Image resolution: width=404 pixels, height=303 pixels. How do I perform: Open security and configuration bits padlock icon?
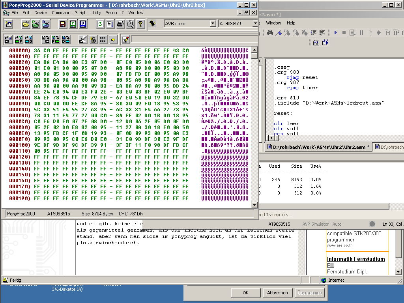[x=93, y=39]
